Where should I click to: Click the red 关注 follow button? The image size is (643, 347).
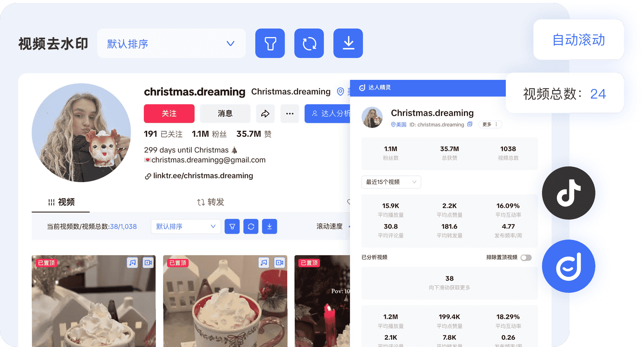pos(169,113)
